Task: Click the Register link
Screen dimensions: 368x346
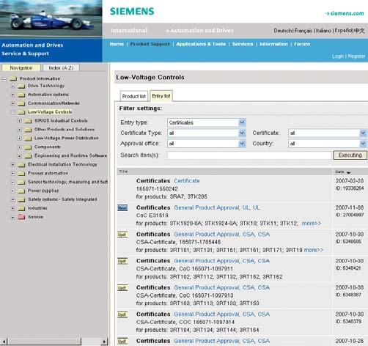Action: pyautogui.click(x=356, y=56)
